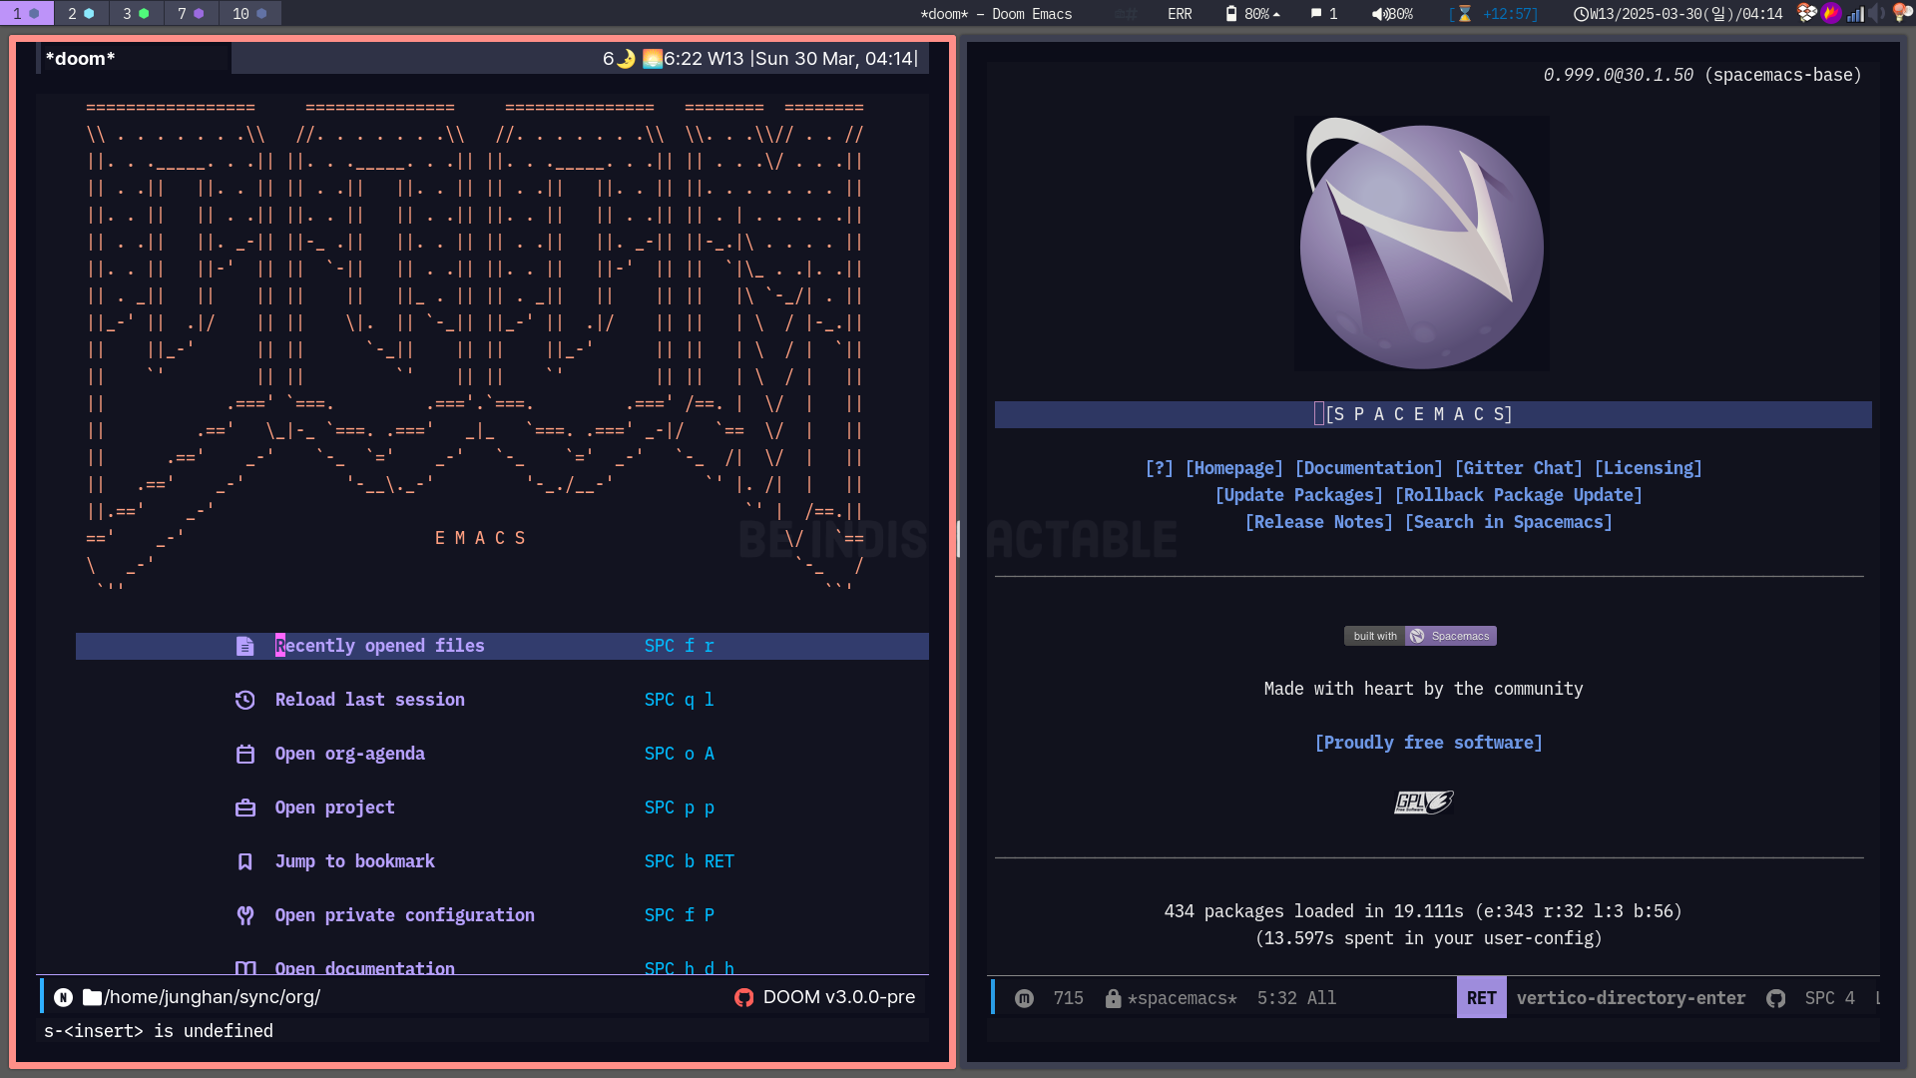
Task: Click [Search in Spacemacs]
Action: pos(1508,522)
